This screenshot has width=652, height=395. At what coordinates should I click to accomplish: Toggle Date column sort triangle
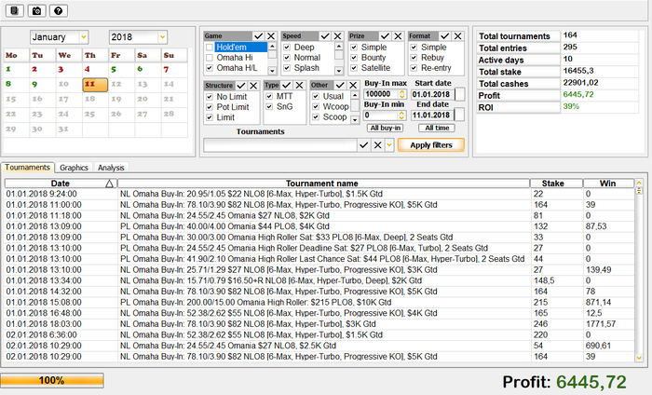109,184
